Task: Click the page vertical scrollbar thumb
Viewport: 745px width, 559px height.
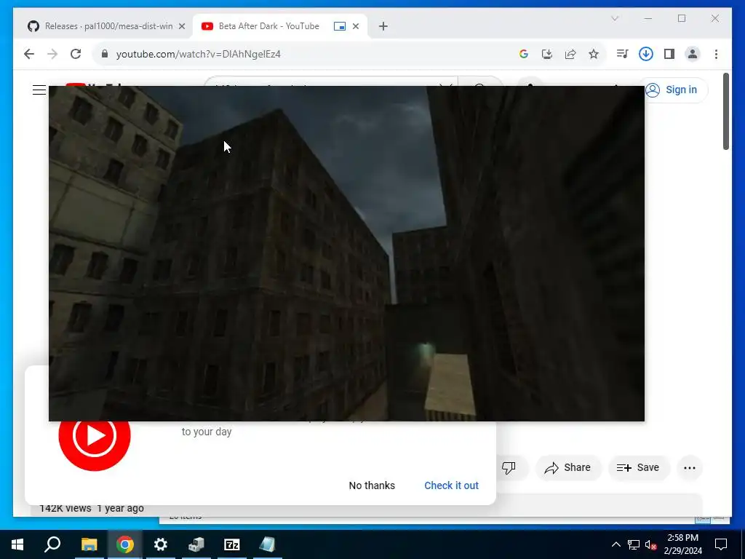Action: (725, 111)
